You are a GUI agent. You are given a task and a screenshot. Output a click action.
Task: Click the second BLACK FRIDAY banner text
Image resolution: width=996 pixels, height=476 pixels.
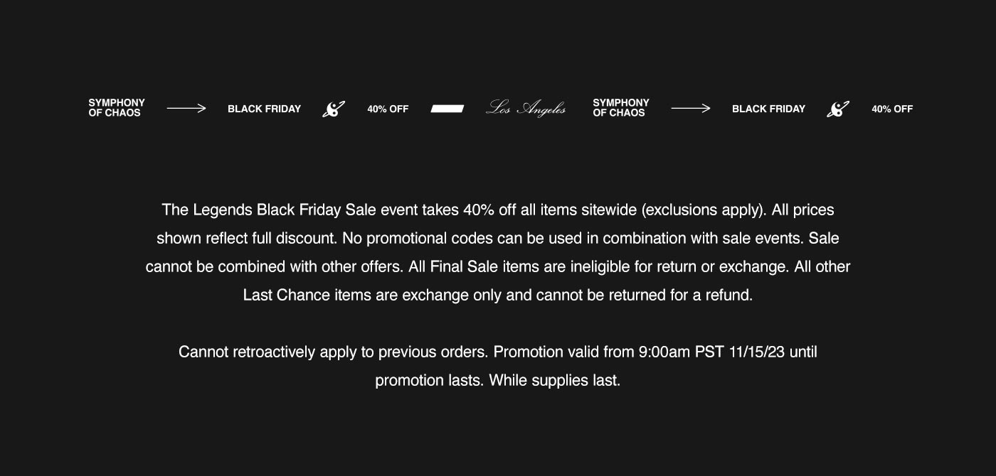[x=769, y=109]
